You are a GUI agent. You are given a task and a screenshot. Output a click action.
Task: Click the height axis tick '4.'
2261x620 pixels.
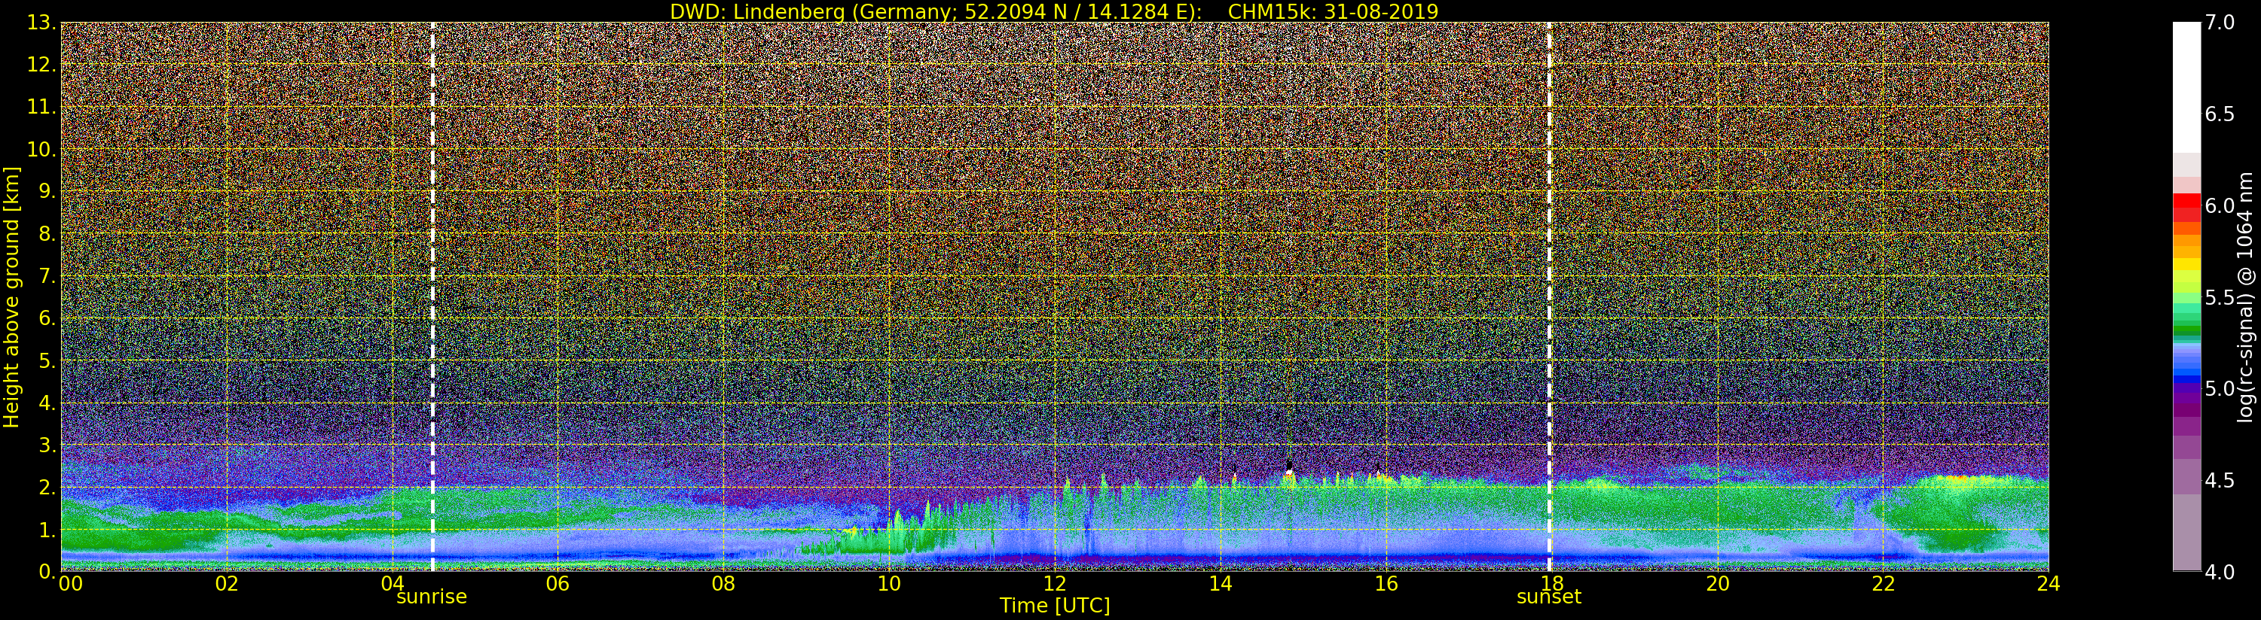[x=48, y=403]
